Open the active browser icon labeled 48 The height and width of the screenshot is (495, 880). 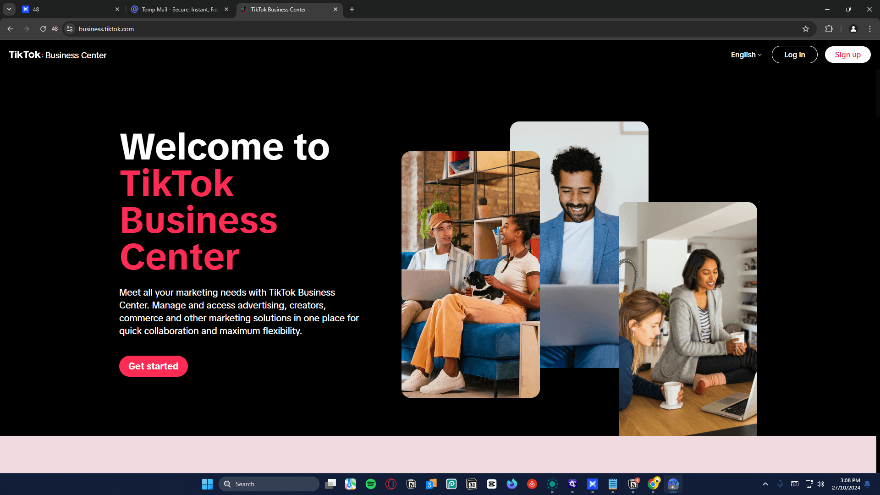(673, 484)
